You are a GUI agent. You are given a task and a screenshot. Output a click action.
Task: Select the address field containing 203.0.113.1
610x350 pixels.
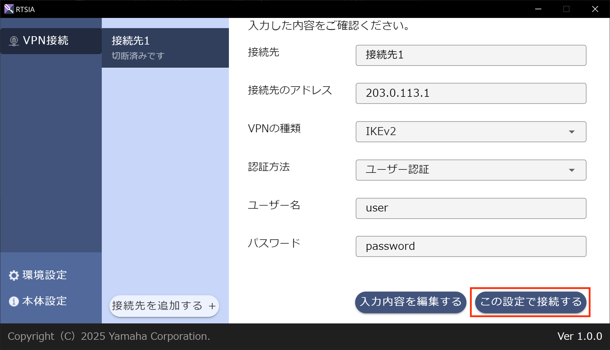(470, 93)
